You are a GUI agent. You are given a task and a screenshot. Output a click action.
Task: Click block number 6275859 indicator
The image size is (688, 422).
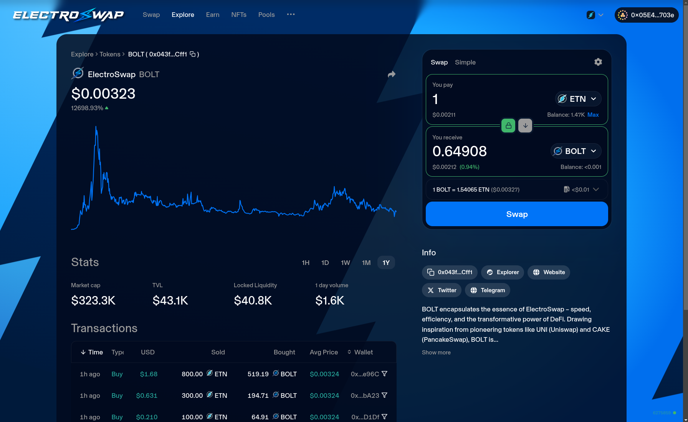(x=665, y=413)
